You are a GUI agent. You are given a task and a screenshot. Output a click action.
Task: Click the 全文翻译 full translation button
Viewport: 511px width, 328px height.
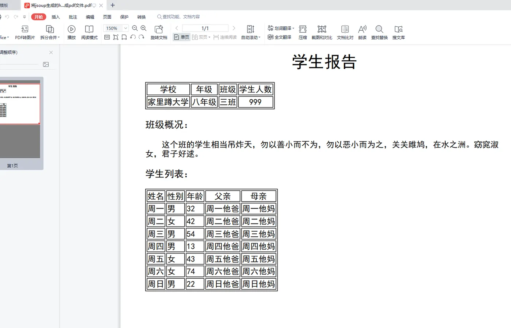coord(280,37)
